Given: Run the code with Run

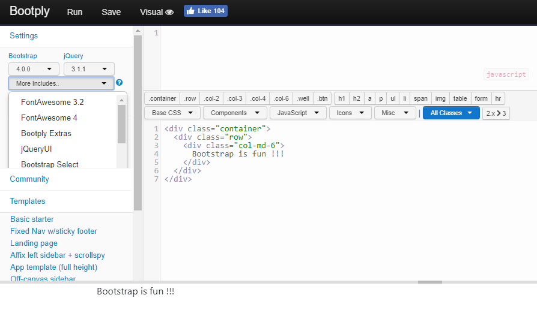Looking at the screenshot, I should point(74,12).
